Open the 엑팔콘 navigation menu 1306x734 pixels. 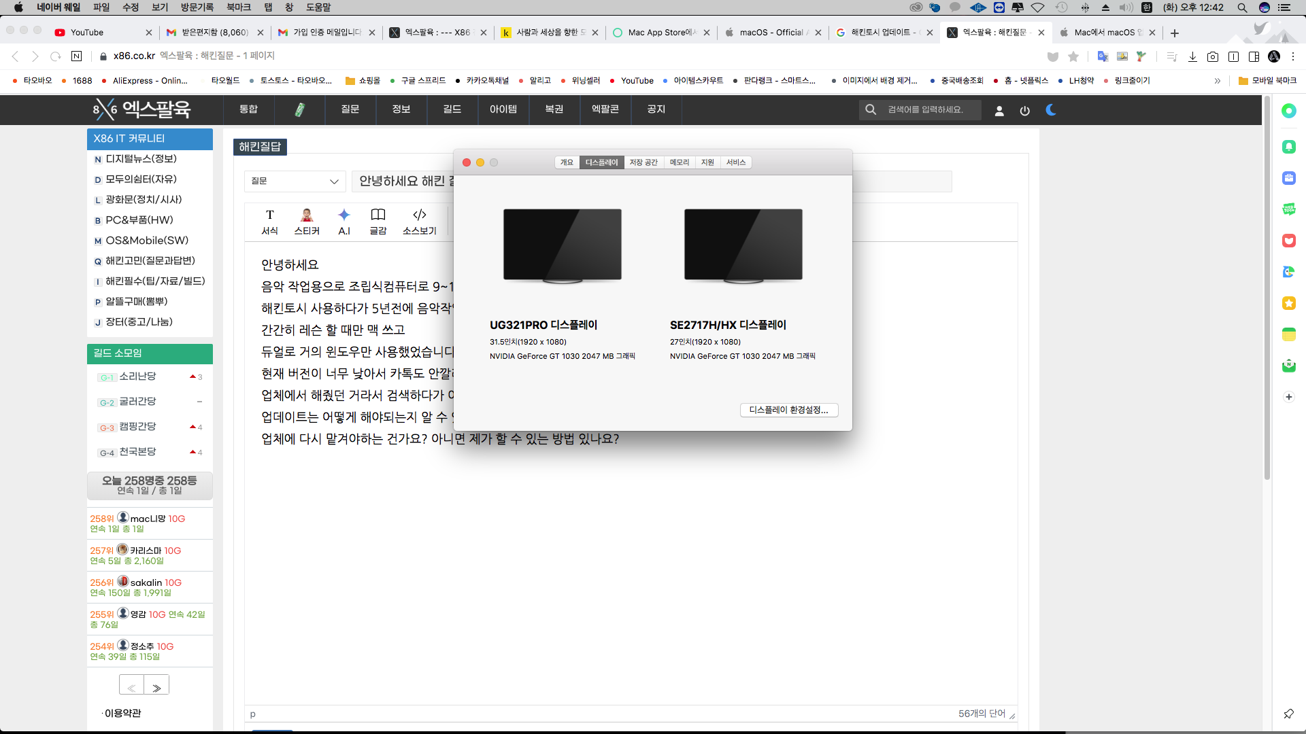coord(605,109)
